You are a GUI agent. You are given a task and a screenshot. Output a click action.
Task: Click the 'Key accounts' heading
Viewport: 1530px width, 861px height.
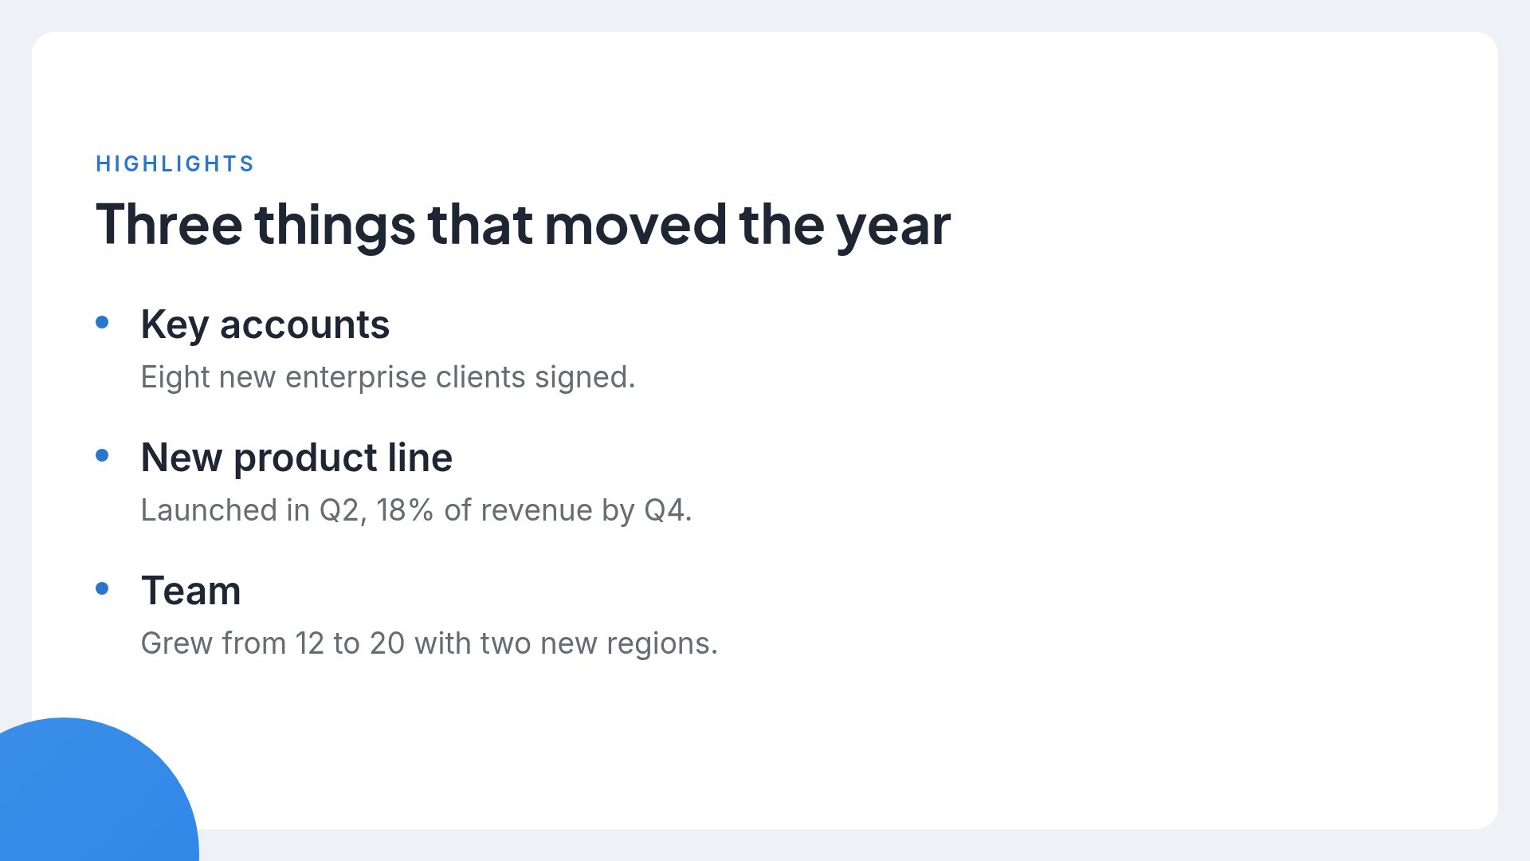click(265, 325)
